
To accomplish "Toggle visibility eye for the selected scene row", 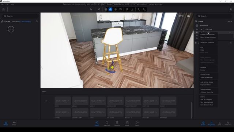I will (x=197, y=32).
